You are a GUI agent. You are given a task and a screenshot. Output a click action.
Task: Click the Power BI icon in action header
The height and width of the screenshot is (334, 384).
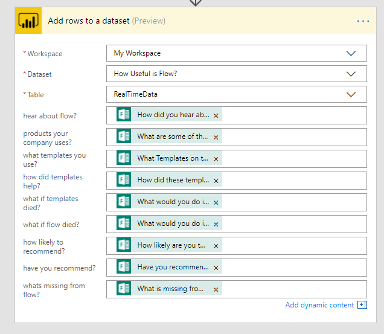(x=28, y=21)
